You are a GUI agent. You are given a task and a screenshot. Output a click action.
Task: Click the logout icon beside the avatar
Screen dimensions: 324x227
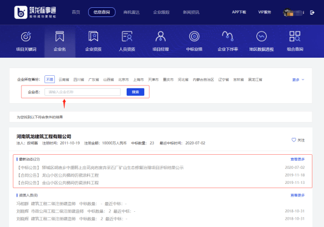312,13
